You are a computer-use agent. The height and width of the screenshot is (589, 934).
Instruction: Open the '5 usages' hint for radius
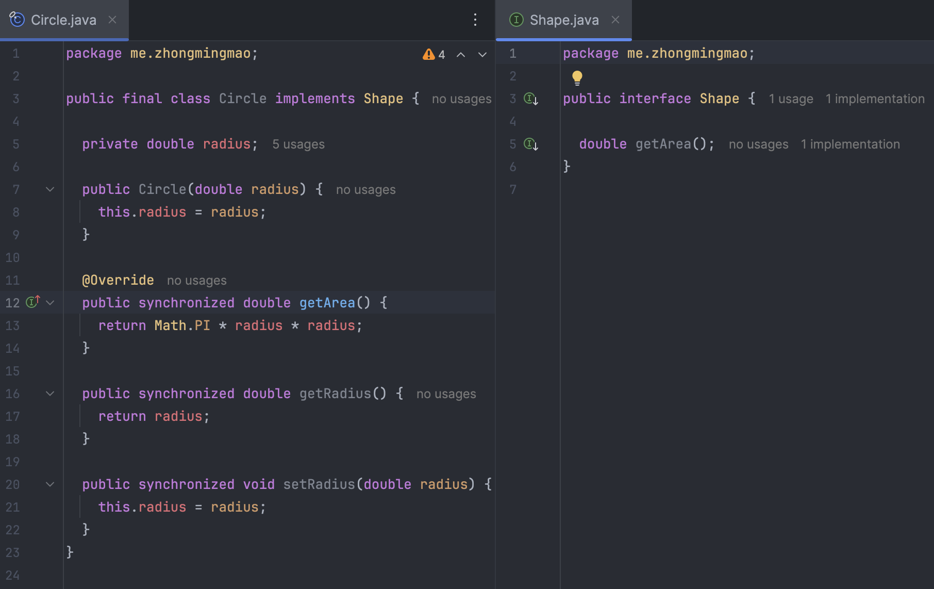pos(298,144)
